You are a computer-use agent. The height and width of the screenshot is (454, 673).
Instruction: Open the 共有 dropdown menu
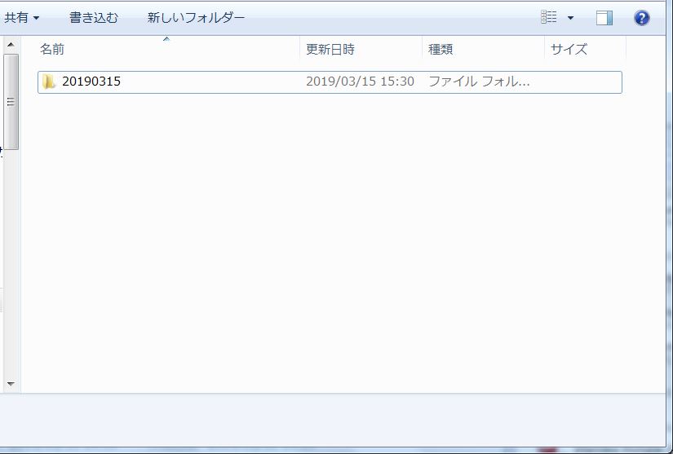pyautogui.click(x=21, y=18)
